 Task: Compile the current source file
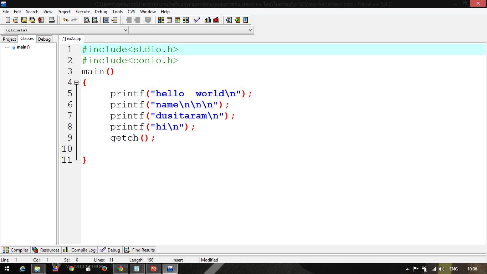(162, 20)
